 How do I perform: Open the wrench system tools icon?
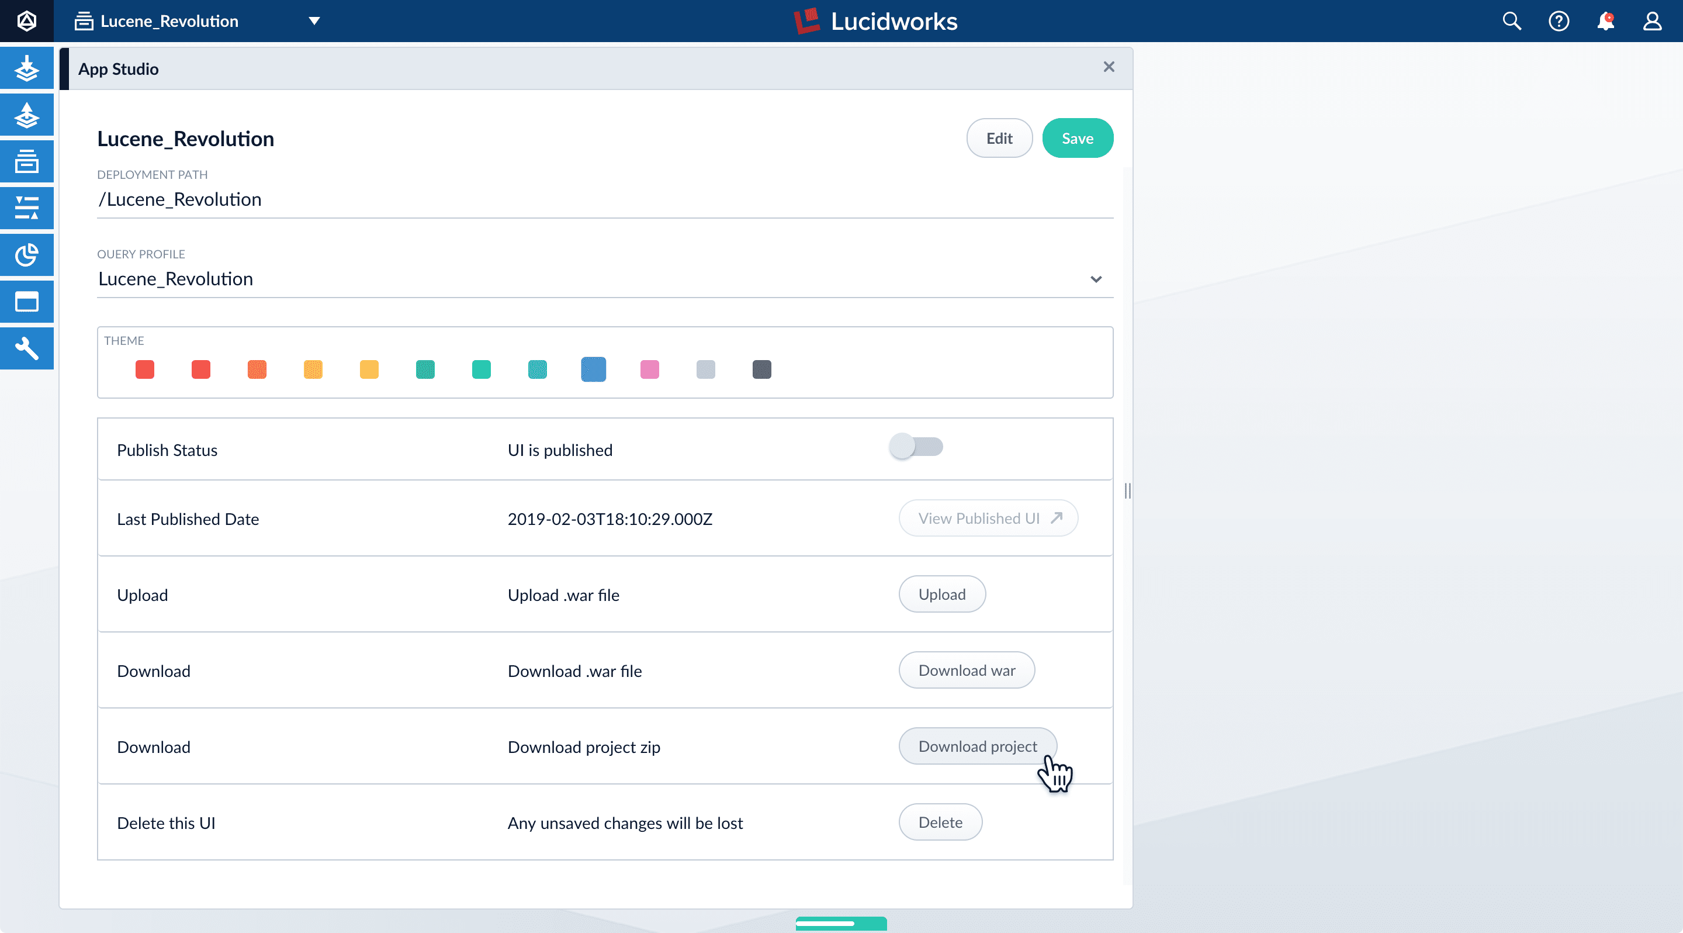tap(27, 348)
